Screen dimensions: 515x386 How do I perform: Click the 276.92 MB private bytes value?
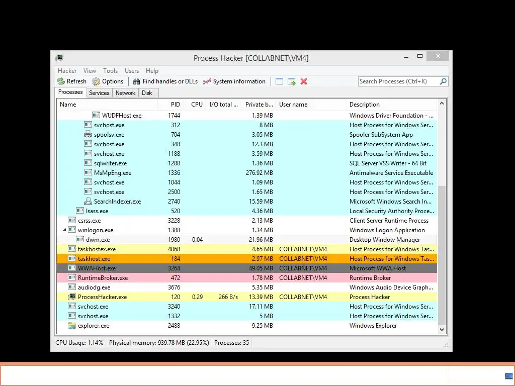coord(259,173)
